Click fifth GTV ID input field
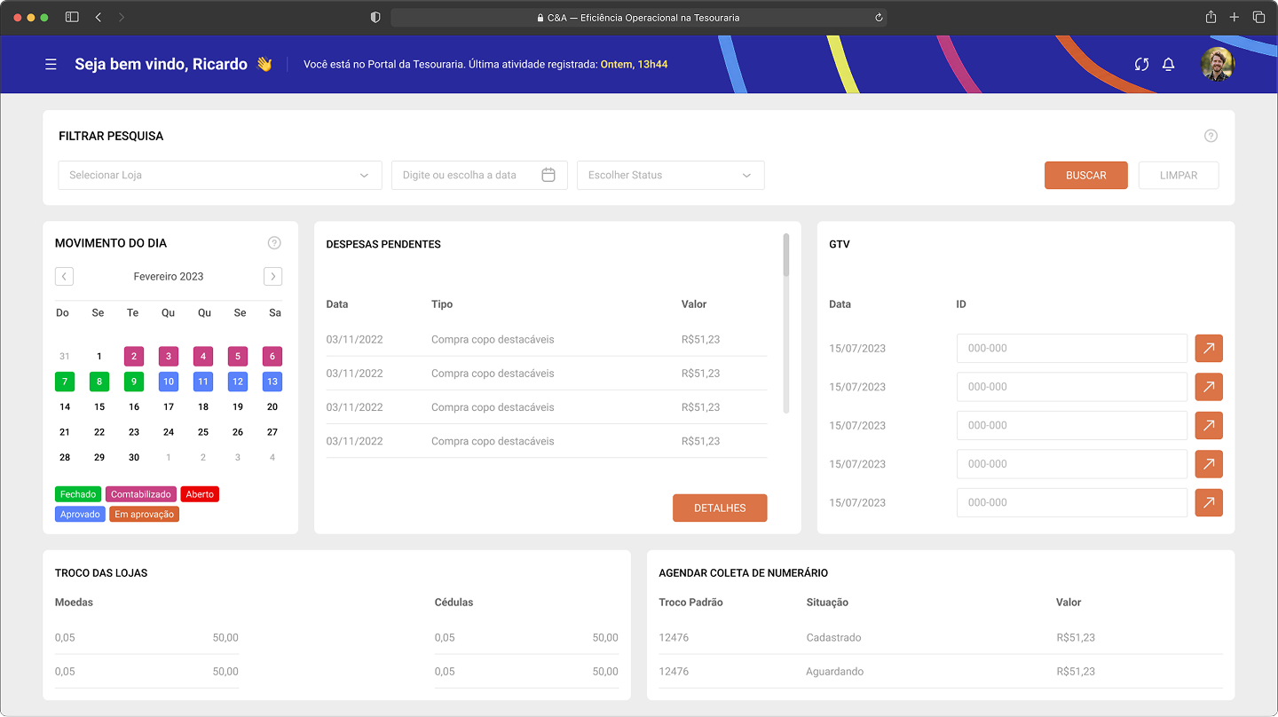 (1072, 502)
